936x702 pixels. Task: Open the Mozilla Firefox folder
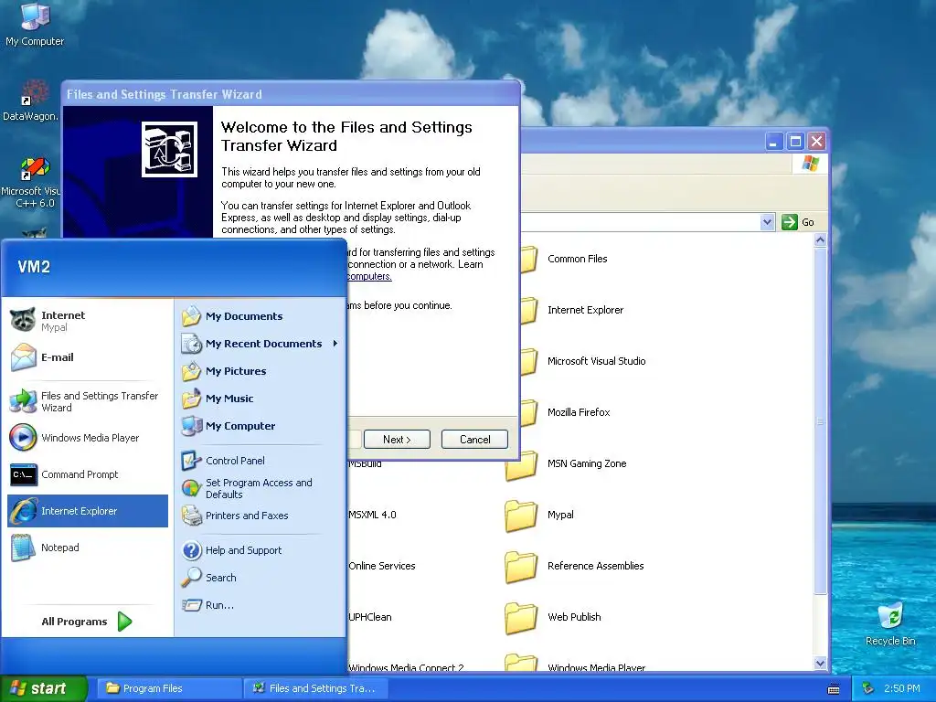click(566, 412)
